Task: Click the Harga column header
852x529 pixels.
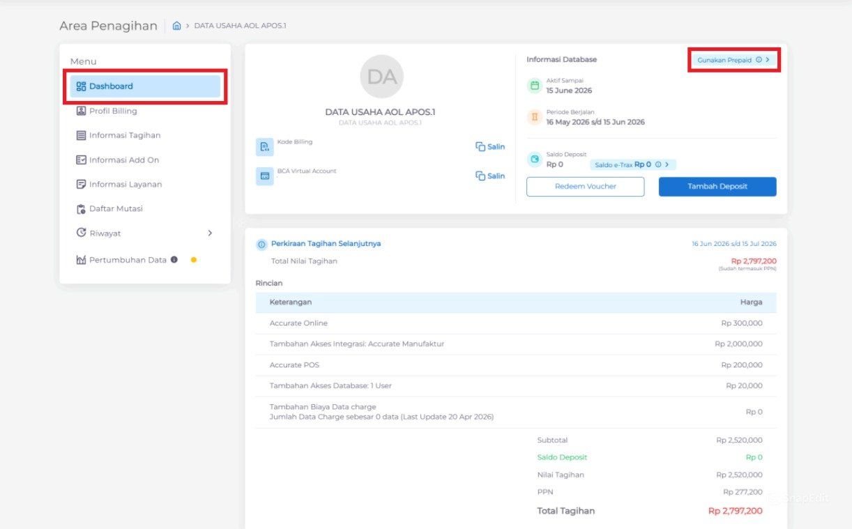Action: pyautogui.click(x=751, y=302)
